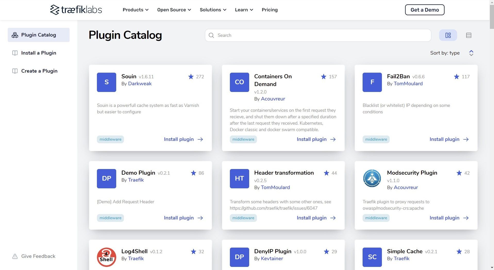The image size is (494, 270).
Task: Click the star icon on Containers On Demand
Action: tap(324, 77)
